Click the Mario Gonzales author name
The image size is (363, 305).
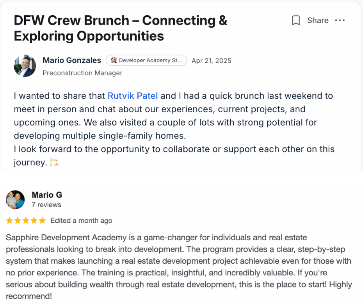72,60
